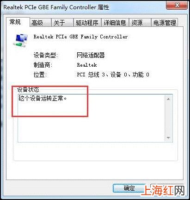This screenshot has height=200, width=190.
Task: Close the Realtek properties dialog
Action: (177, 5)
